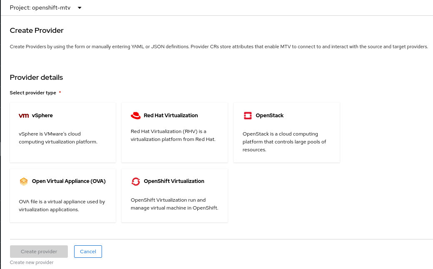Screen dimensions: 433x269
Task: Click the Create new provider label
Action: pyautogui.click(x=32, y=262)
